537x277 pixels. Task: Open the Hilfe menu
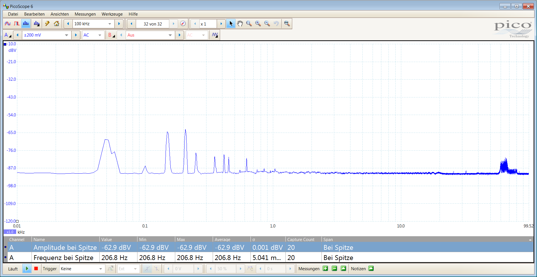[133, 14]
